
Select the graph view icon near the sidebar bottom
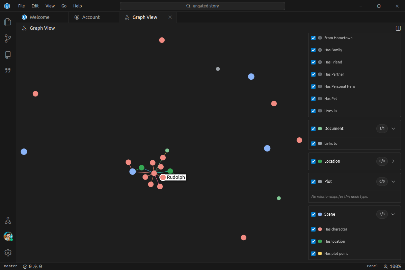pyautogui.click(x=8, y=220)
